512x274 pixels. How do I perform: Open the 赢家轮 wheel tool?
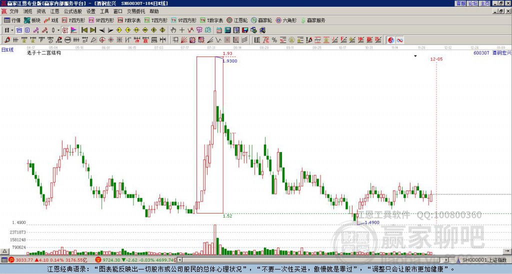pyautogui.click(x=262, y=20)
